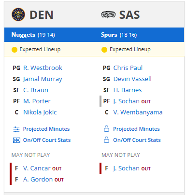This screenshot has width=186, height=195.
Task: Open V. Wembanyama player link
Action: (138, 112)
